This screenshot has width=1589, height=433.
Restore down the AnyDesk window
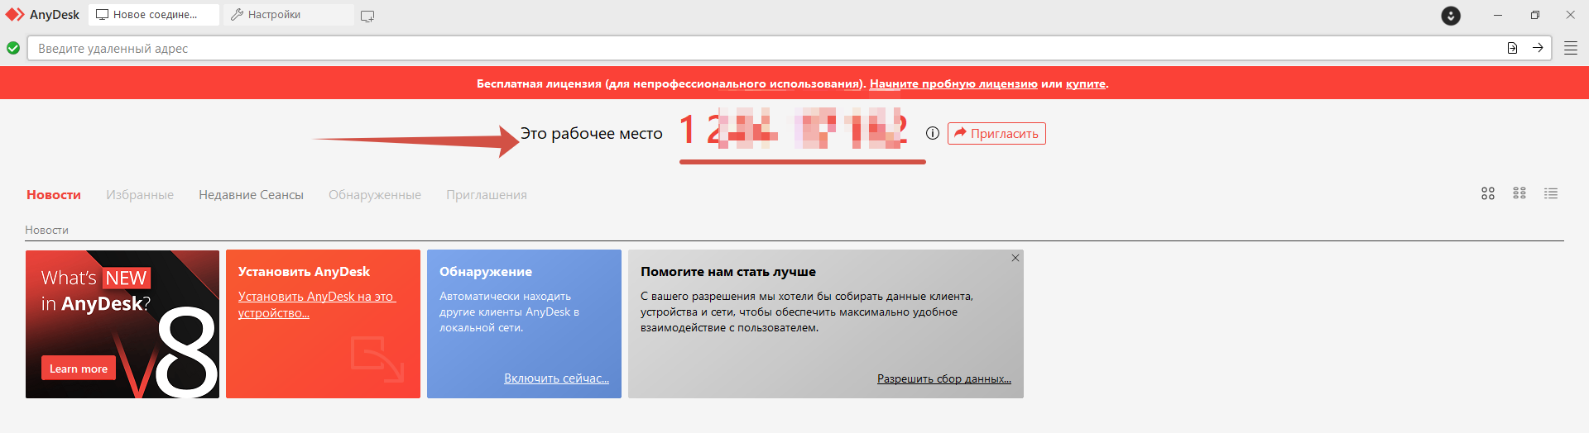(1535, 15)
